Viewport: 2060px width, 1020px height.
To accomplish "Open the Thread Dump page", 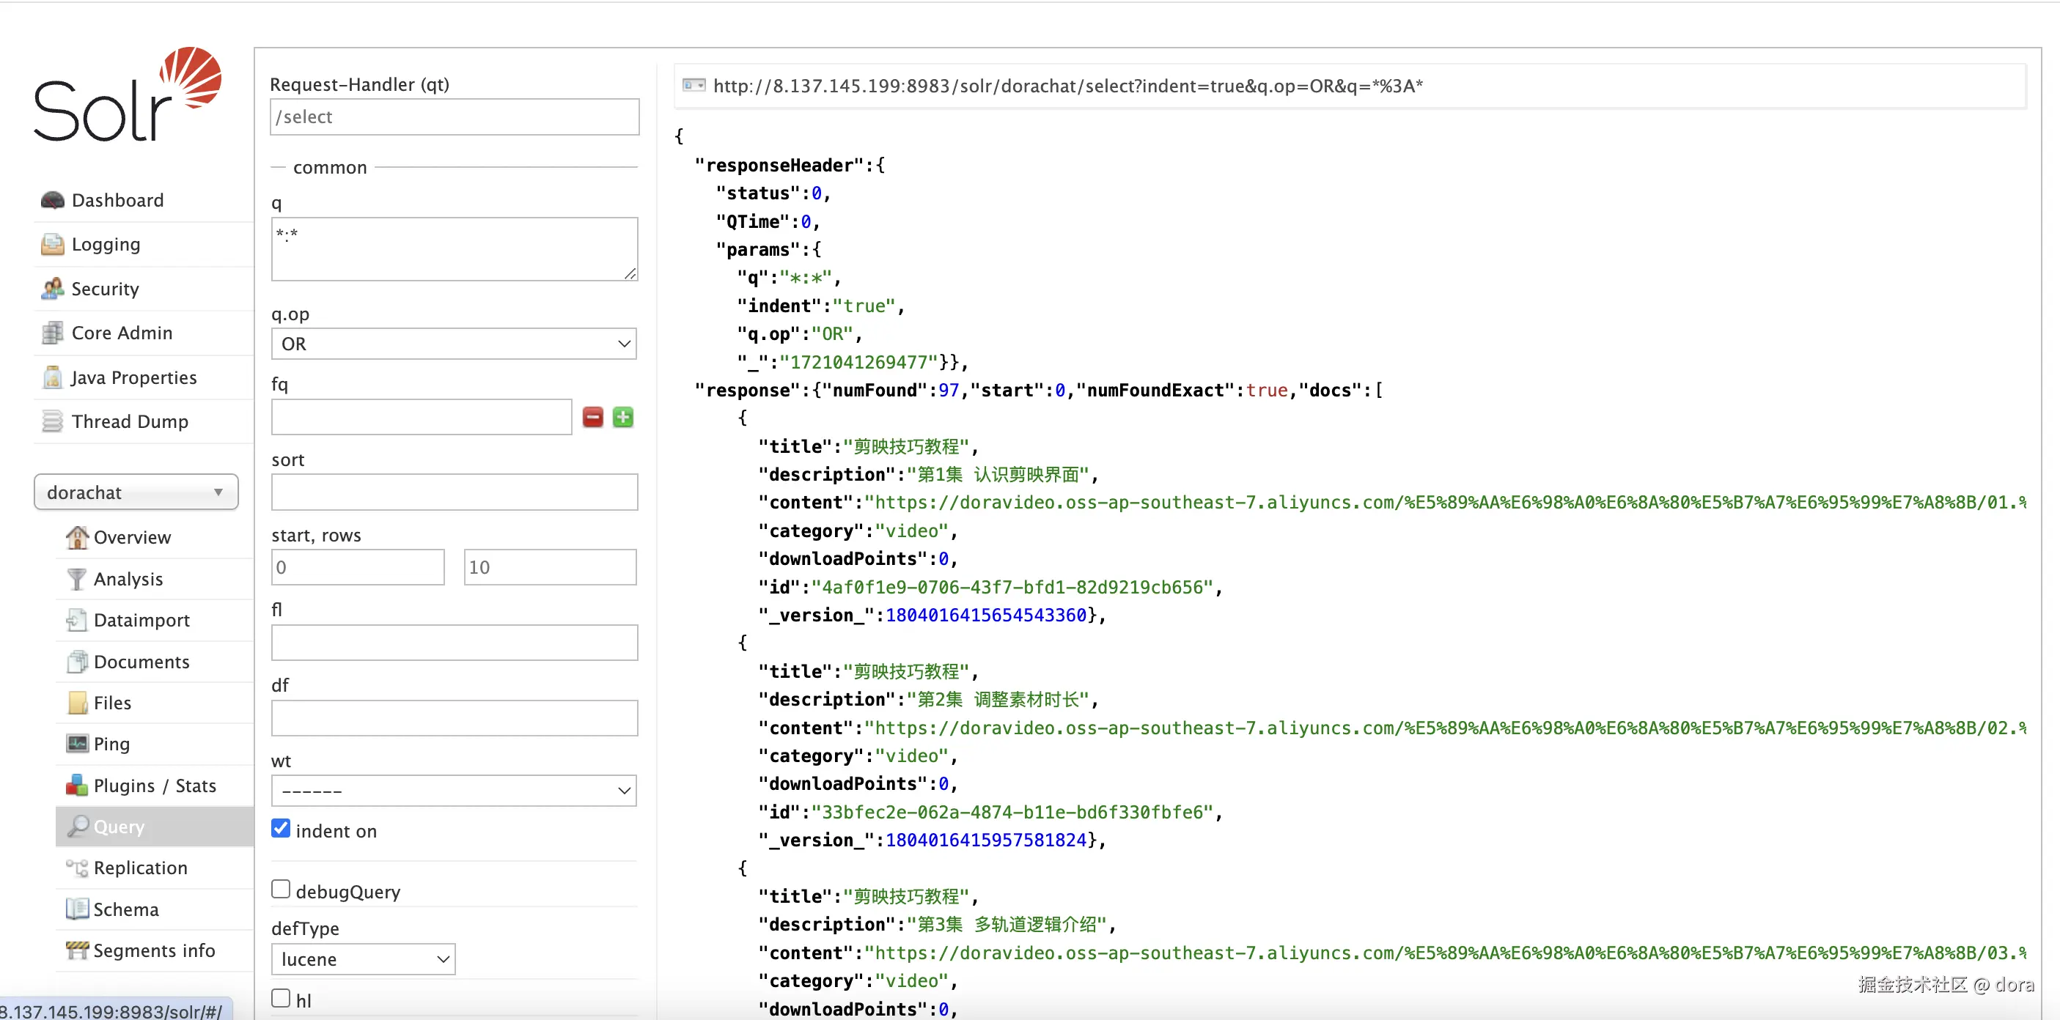I will click(130, 421).
